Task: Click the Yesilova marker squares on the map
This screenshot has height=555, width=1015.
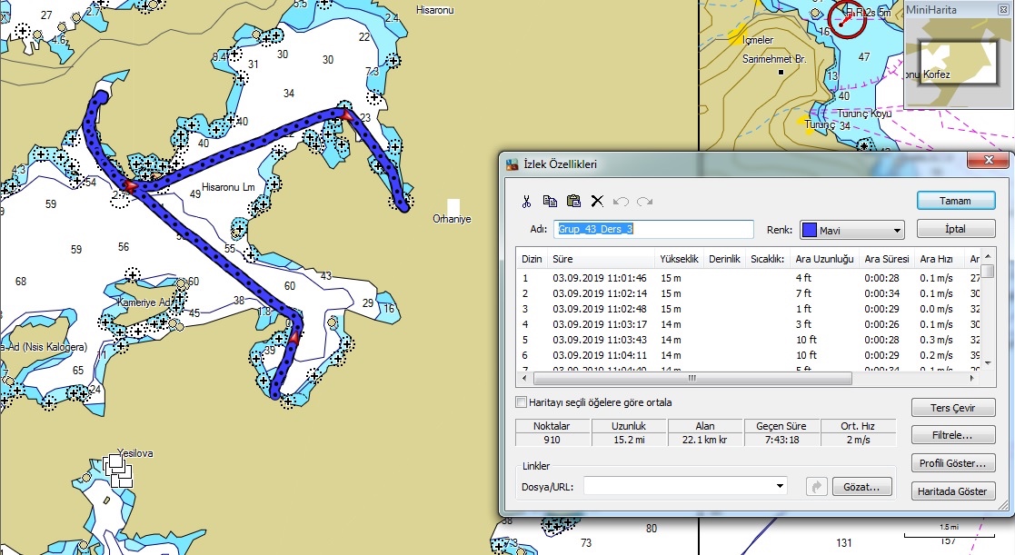Action: pos(118,471)
